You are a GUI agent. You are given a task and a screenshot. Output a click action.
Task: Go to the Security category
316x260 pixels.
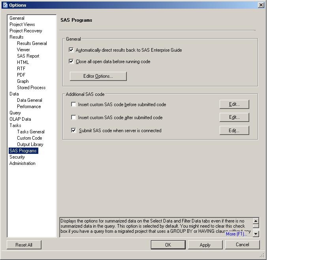click(x=17, y=157)
